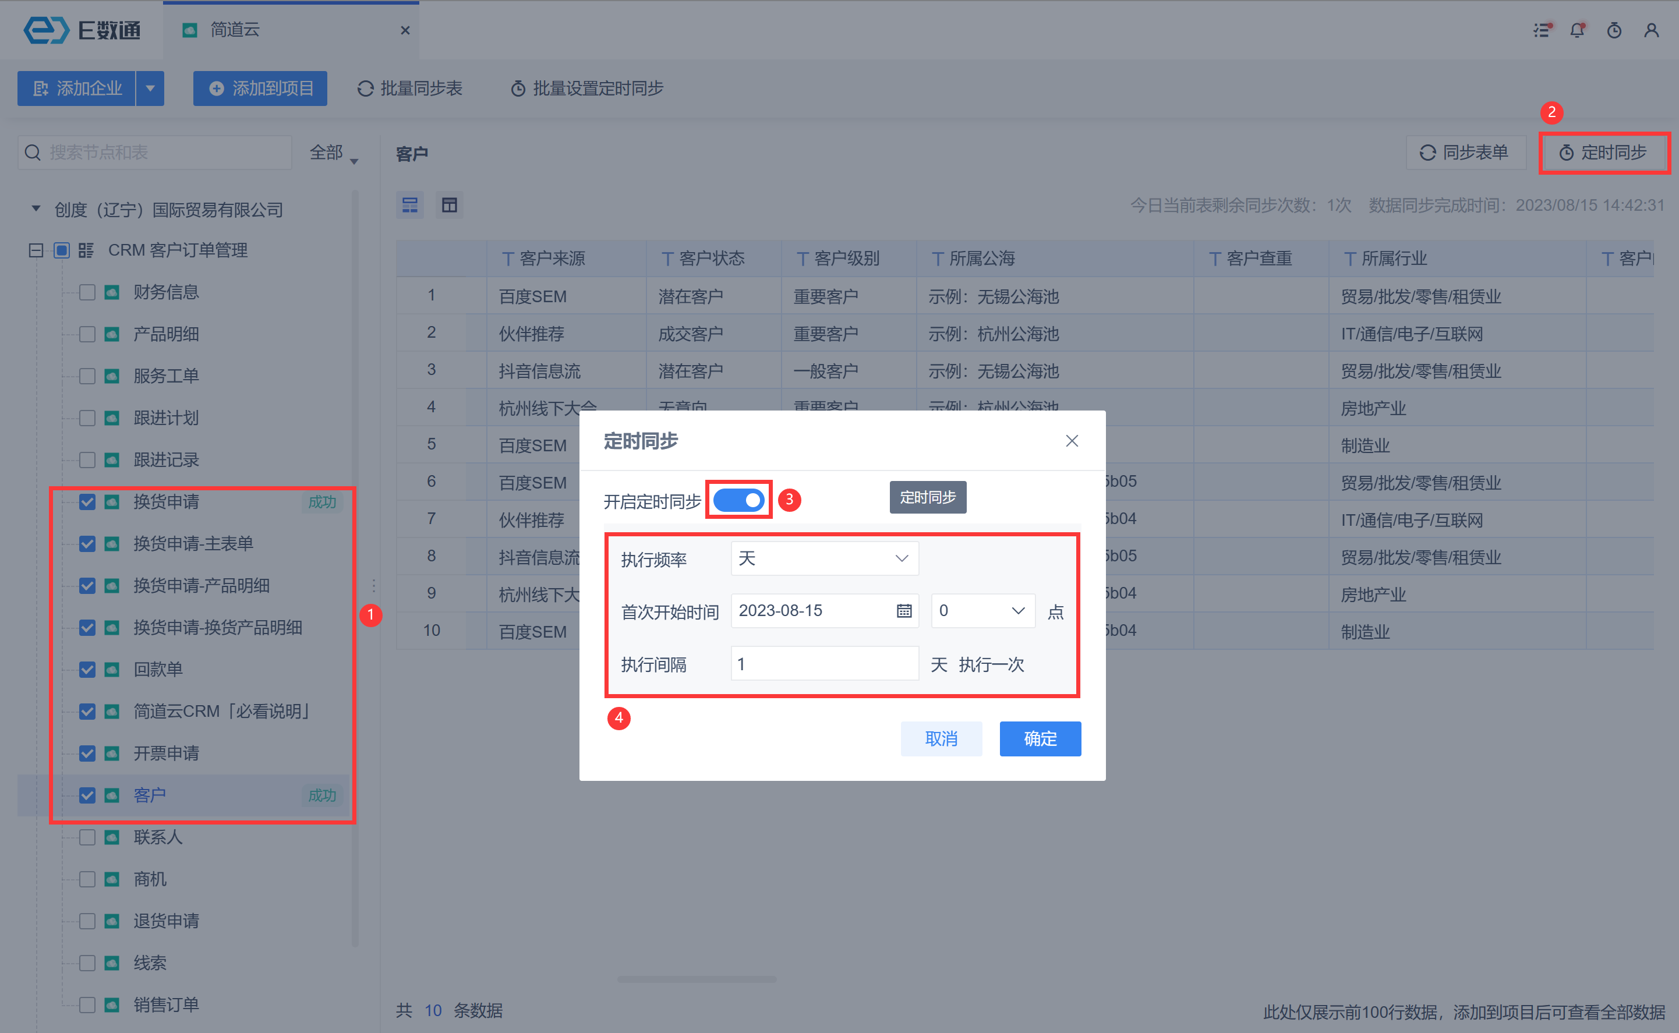
Task: Click the horizontal scrollbar under table
Action: tap(697, 979)
